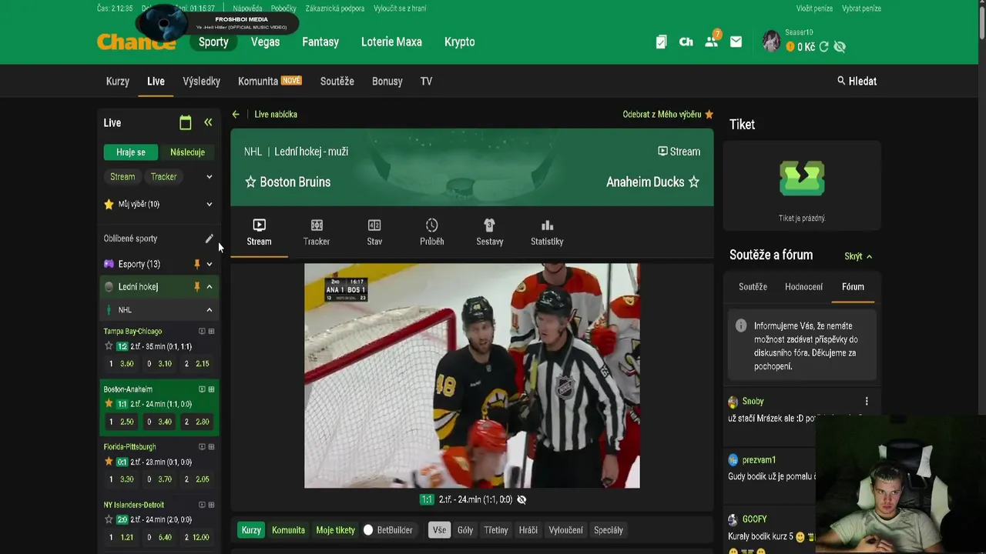Unpin Esporty with its orange pin
The height and width of the screenshot is (554, 986).
click(196, 264)
